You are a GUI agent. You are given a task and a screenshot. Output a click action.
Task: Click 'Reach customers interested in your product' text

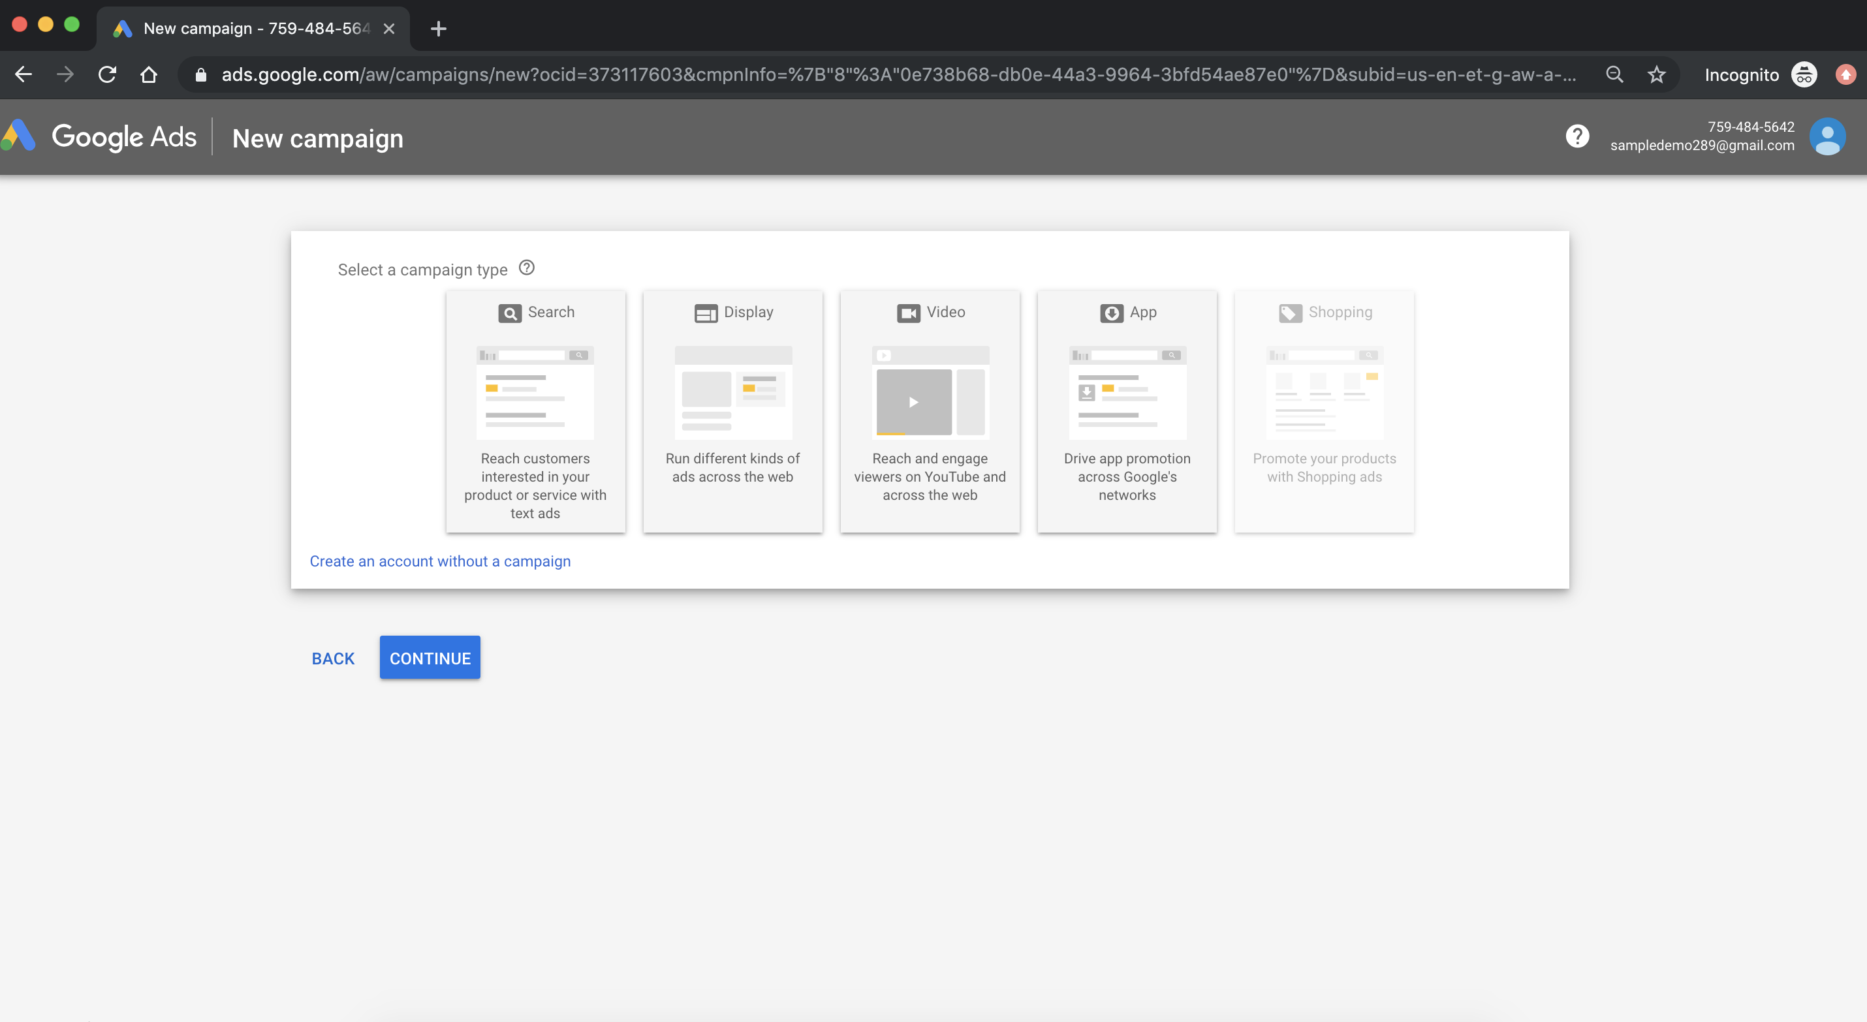point(535,486)
